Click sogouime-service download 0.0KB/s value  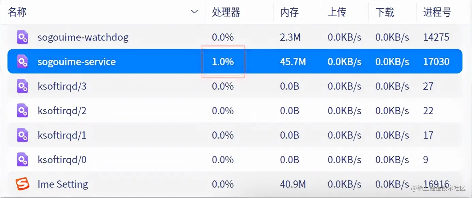click(392, 62)
